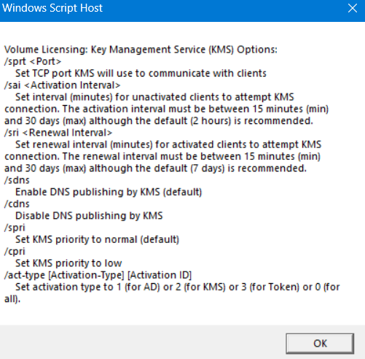Image resolution: width=365 pixels, height=359 pixels.
Task: Click the /act-type [Activation-Type] option line
Action: click(x=98, y=275)
